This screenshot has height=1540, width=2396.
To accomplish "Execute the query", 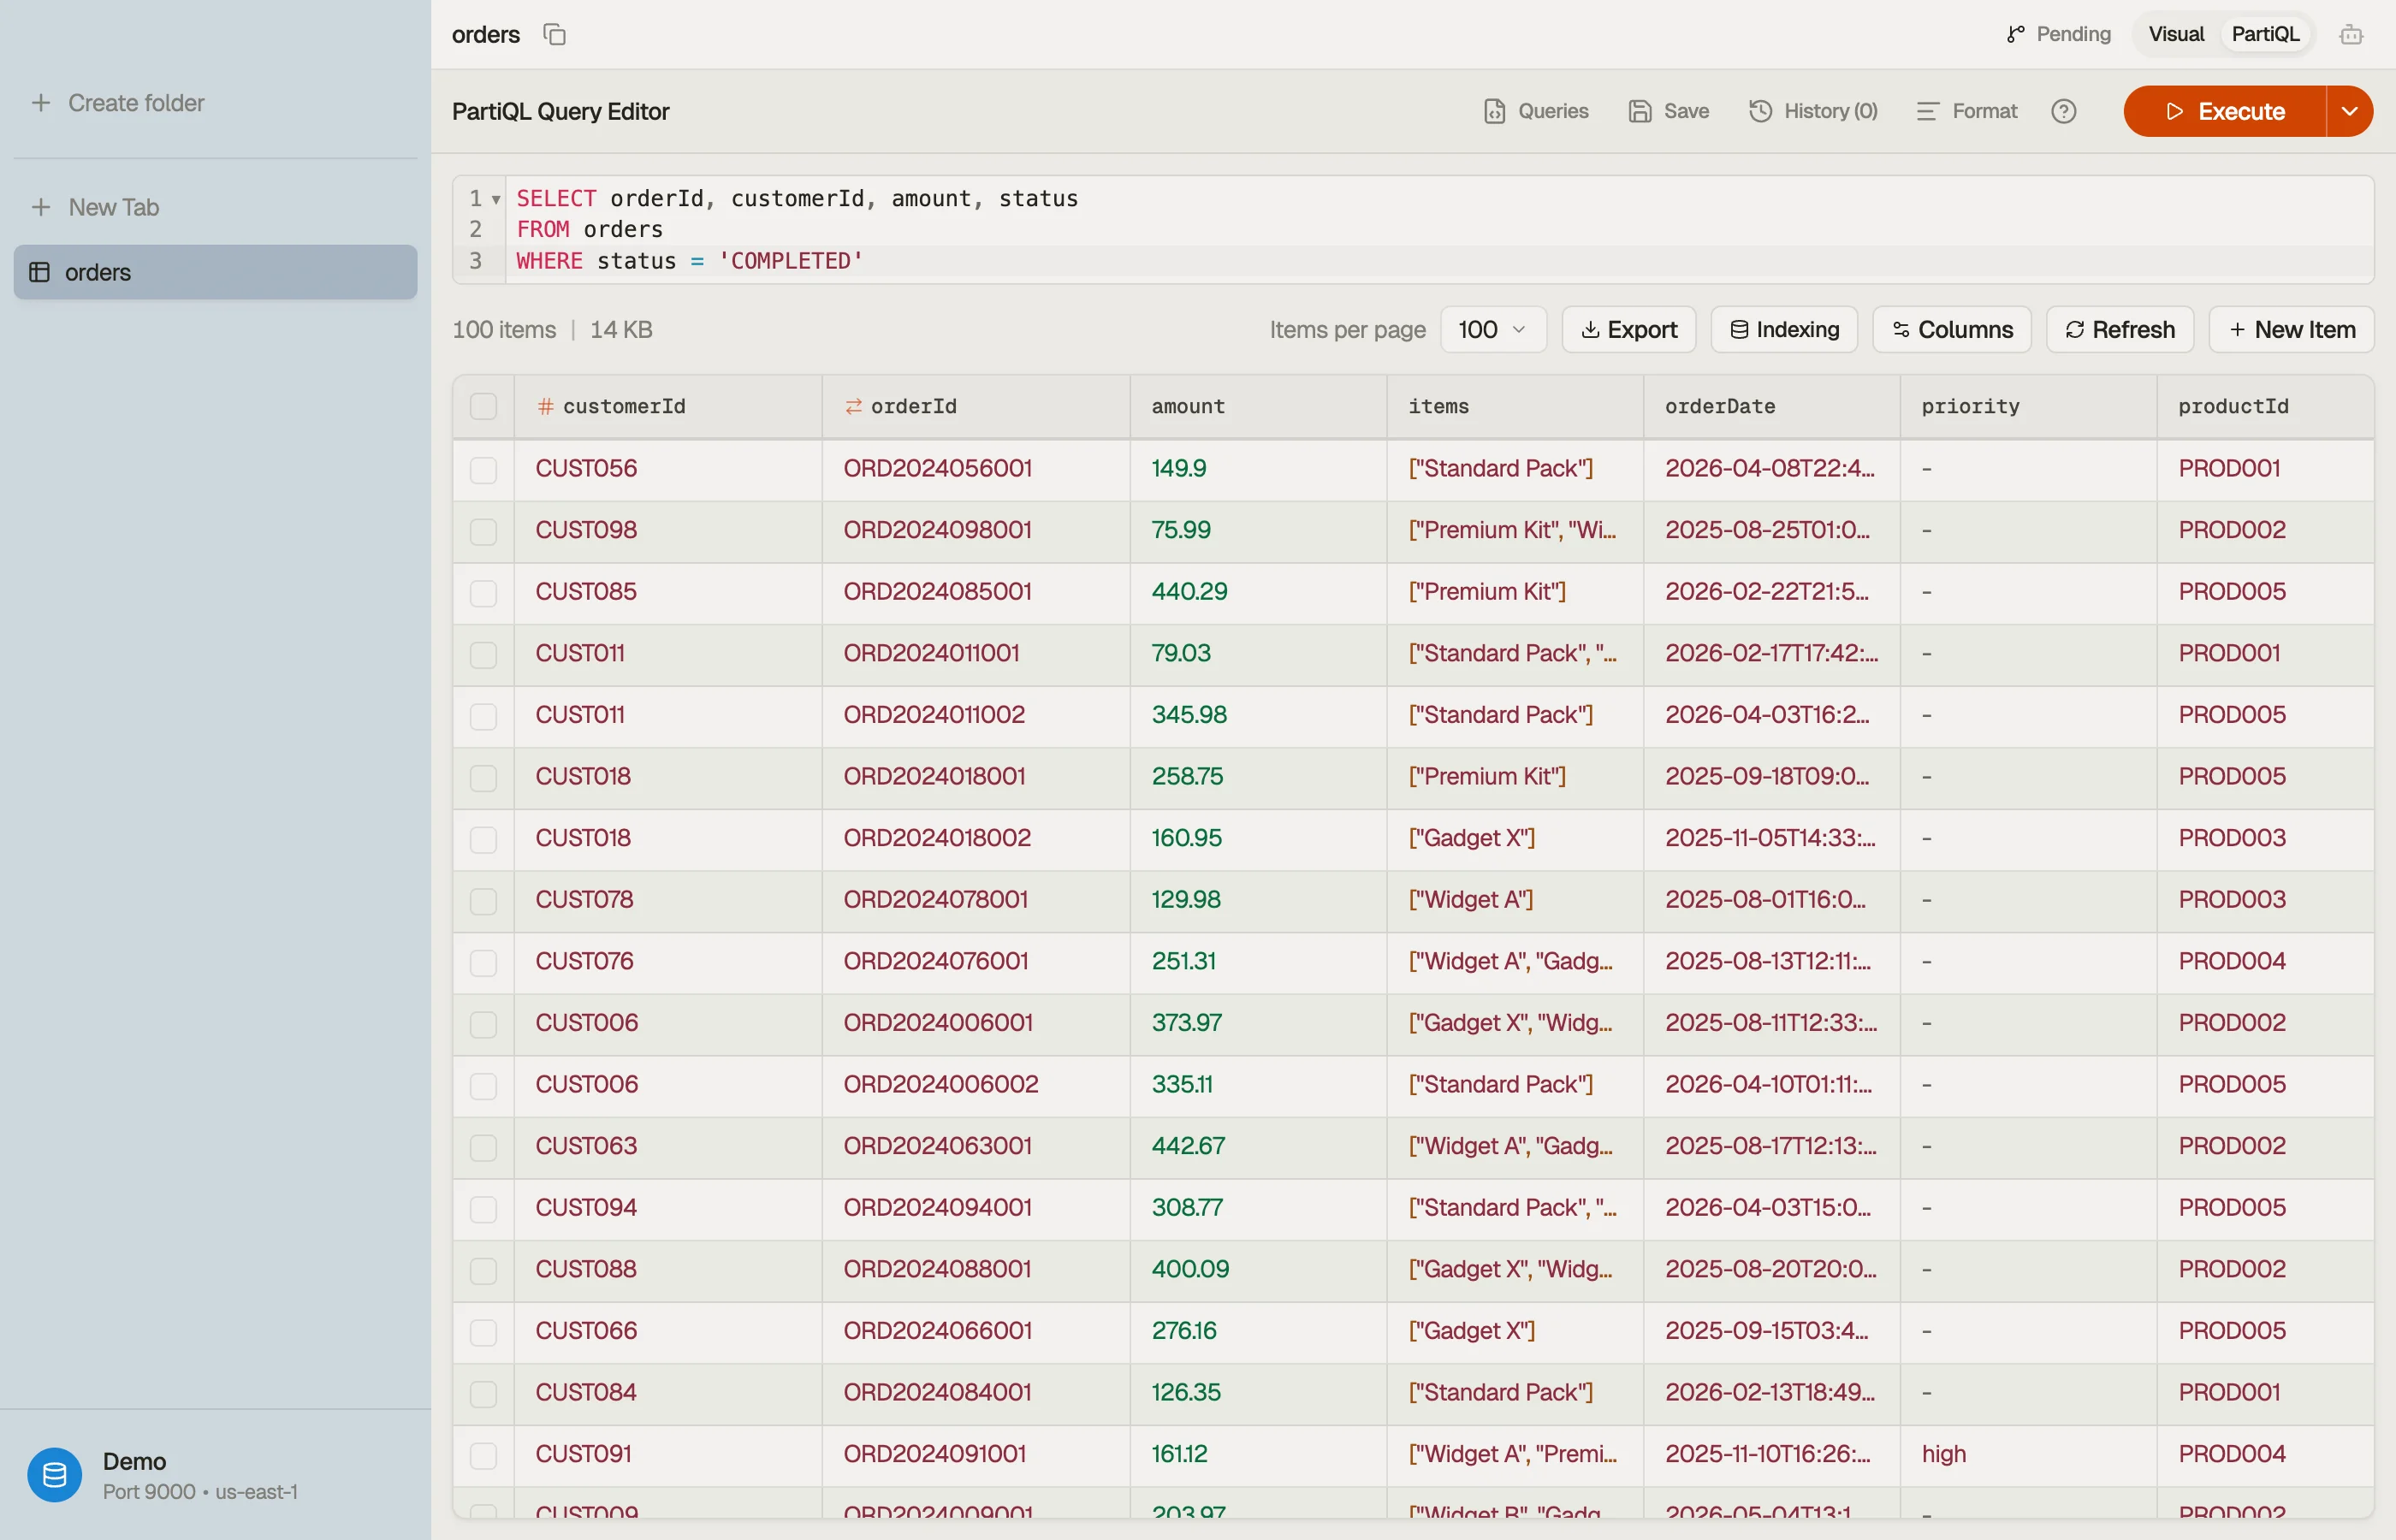I will point(2225,111).
